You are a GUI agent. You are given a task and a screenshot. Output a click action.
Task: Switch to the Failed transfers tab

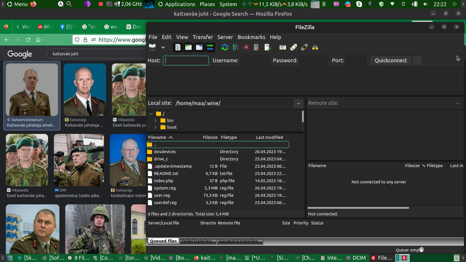click(x=197, y=241)
